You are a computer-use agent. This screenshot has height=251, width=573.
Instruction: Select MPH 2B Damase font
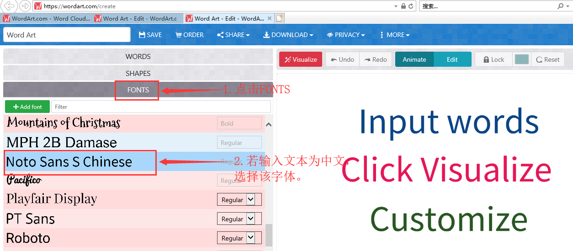62,142
